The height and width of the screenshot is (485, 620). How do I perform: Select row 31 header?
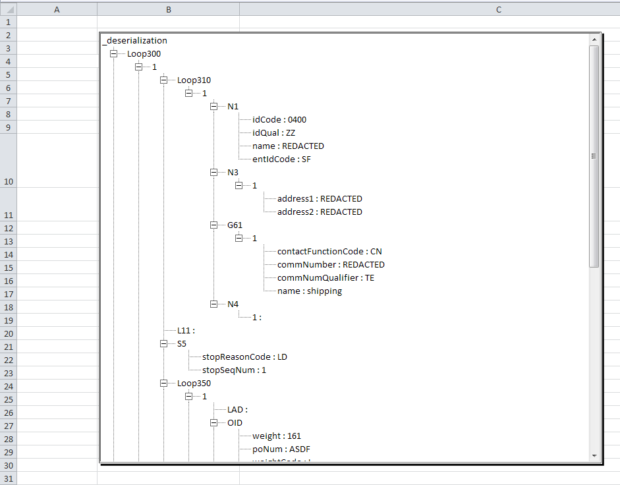9,478
